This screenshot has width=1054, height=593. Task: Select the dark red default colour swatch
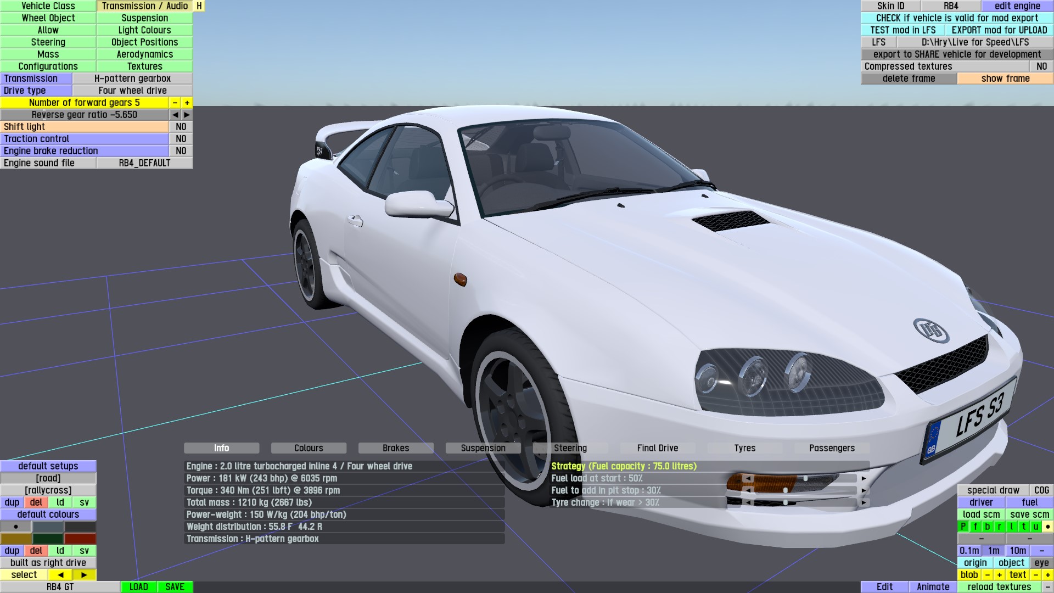click(x=80, y=539)
